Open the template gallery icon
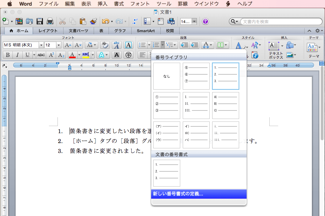This screenshot has height=216, width=325. [x=19, y=21]
